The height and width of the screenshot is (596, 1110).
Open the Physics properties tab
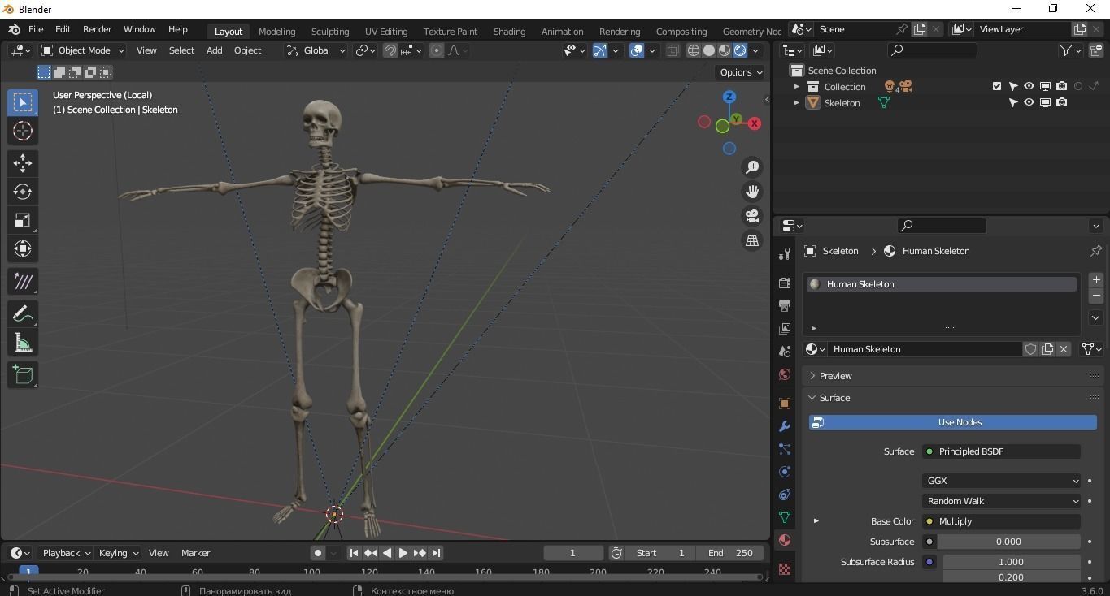coord(785,472)
